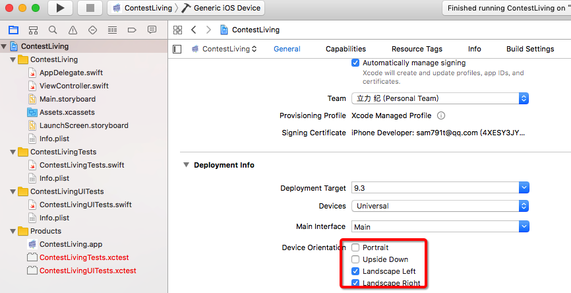Image resolution: width=571 pixels, height=293 pixels.
Task: Open the Find navigator magnifier
Action: point(53,30)
